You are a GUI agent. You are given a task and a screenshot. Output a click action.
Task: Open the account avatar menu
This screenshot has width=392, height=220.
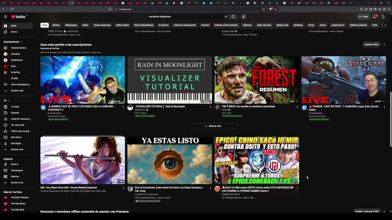383,16
